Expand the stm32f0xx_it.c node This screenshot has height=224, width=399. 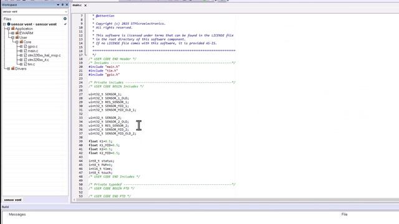click(21, 60)
